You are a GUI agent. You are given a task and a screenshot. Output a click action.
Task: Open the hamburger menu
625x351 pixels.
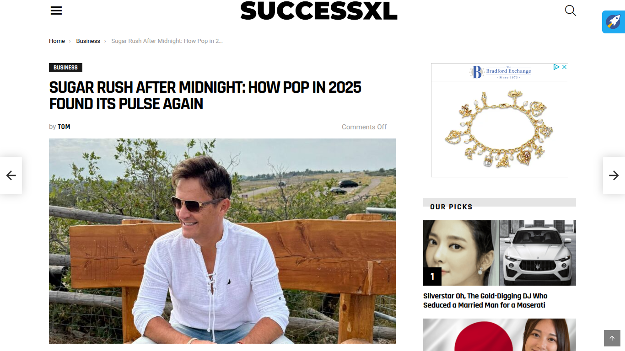pos(56,11)
